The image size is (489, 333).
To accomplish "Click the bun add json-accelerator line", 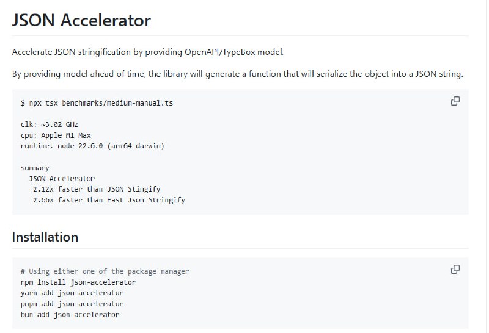I will click(69, 315).
